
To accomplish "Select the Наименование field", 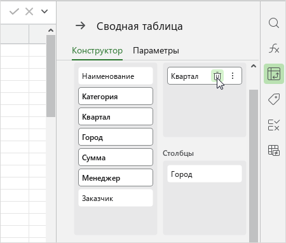I will pos(116,76).
